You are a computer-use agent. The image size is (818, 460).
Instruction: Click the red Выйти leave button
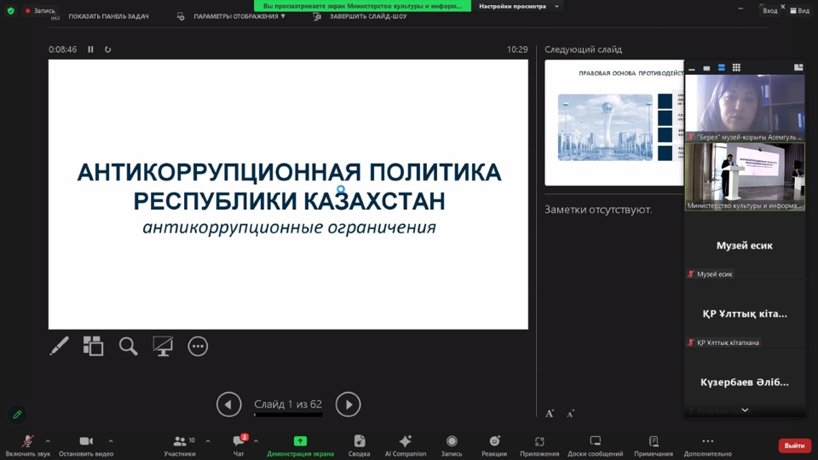pos(794,446)
